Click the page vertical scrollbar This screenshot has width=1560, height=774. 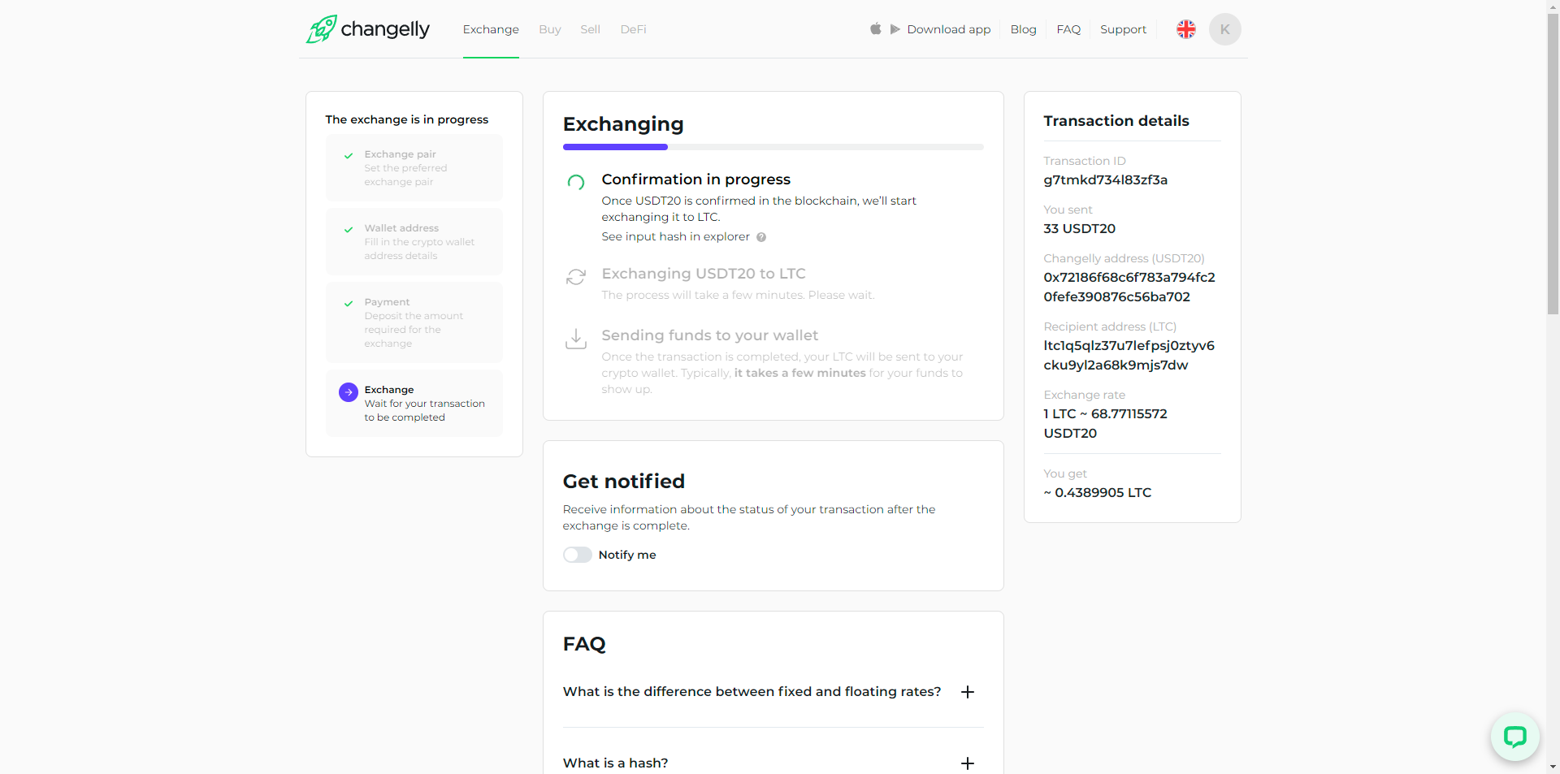1553,162
